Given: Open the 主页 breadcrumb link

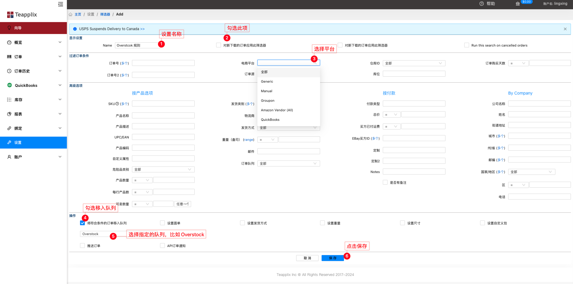Looking at the screenshot, I should pos(78,14).
